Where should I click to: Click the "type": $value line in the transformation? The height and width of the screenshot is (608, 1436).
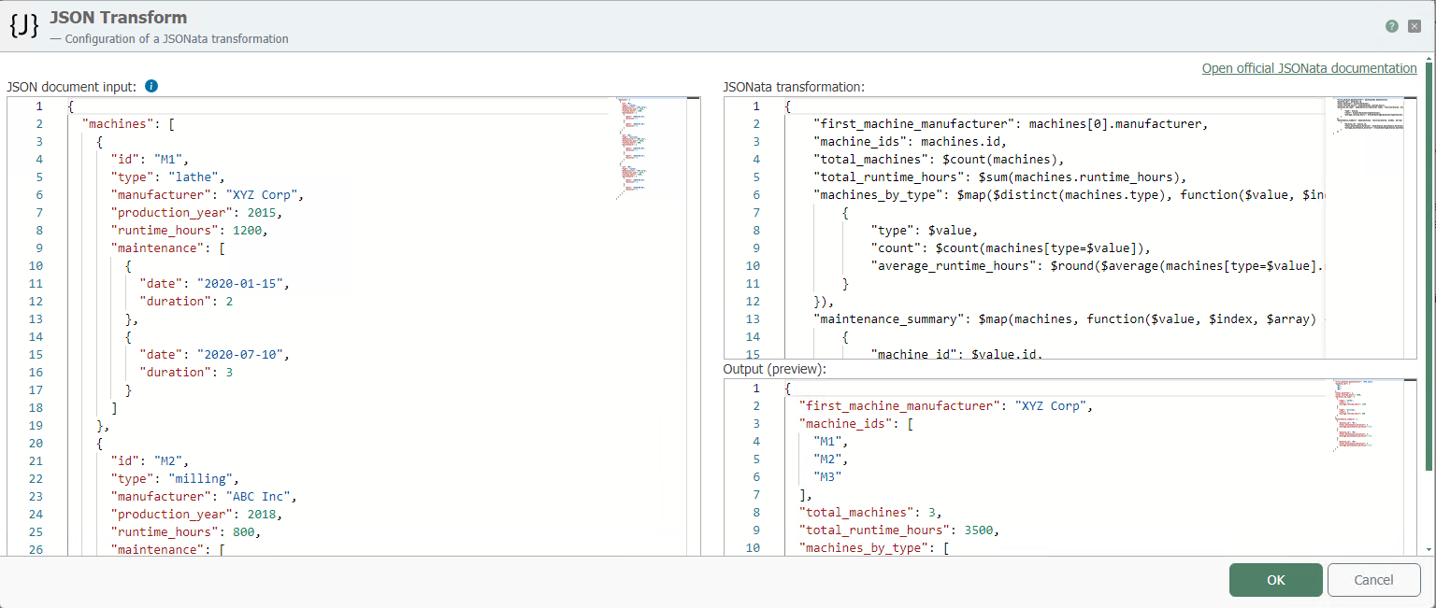tap(925, 231)
